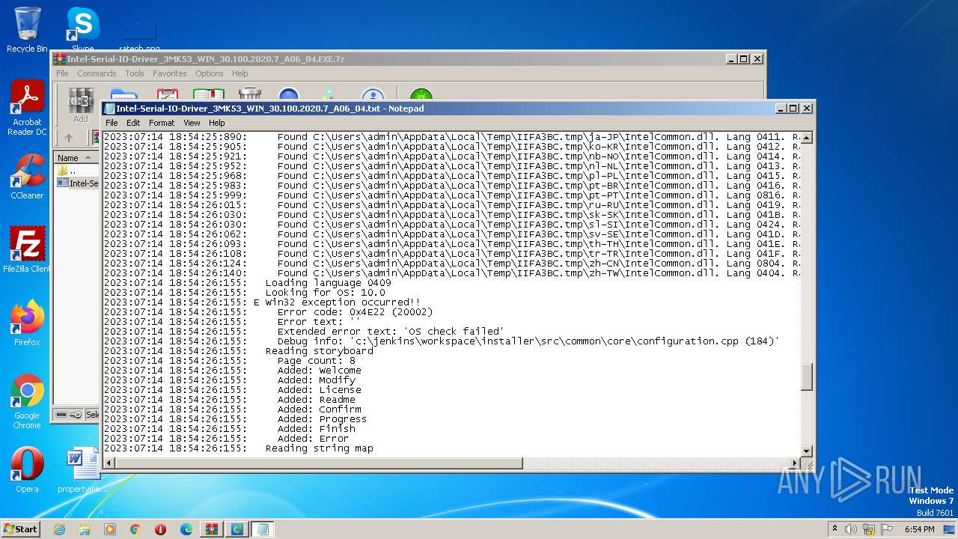Screen dimensions: 958x539
Task: Click the Action Center flag tray icon
Action: click(887, 529)
